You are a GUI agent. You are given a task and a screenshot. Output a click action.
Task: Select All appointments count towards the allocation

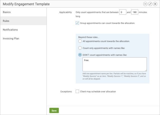coord(80,41)
